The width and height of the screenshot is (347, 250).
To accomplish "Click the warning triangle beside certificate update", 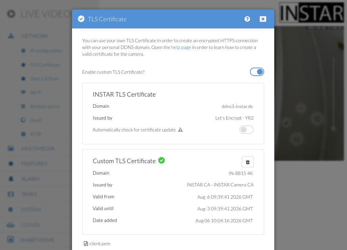I will tap(180, 129).
